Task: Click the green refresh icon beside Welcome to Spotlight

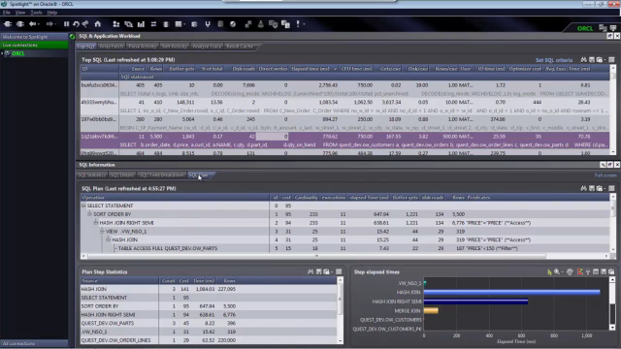Action: point(72,37)
